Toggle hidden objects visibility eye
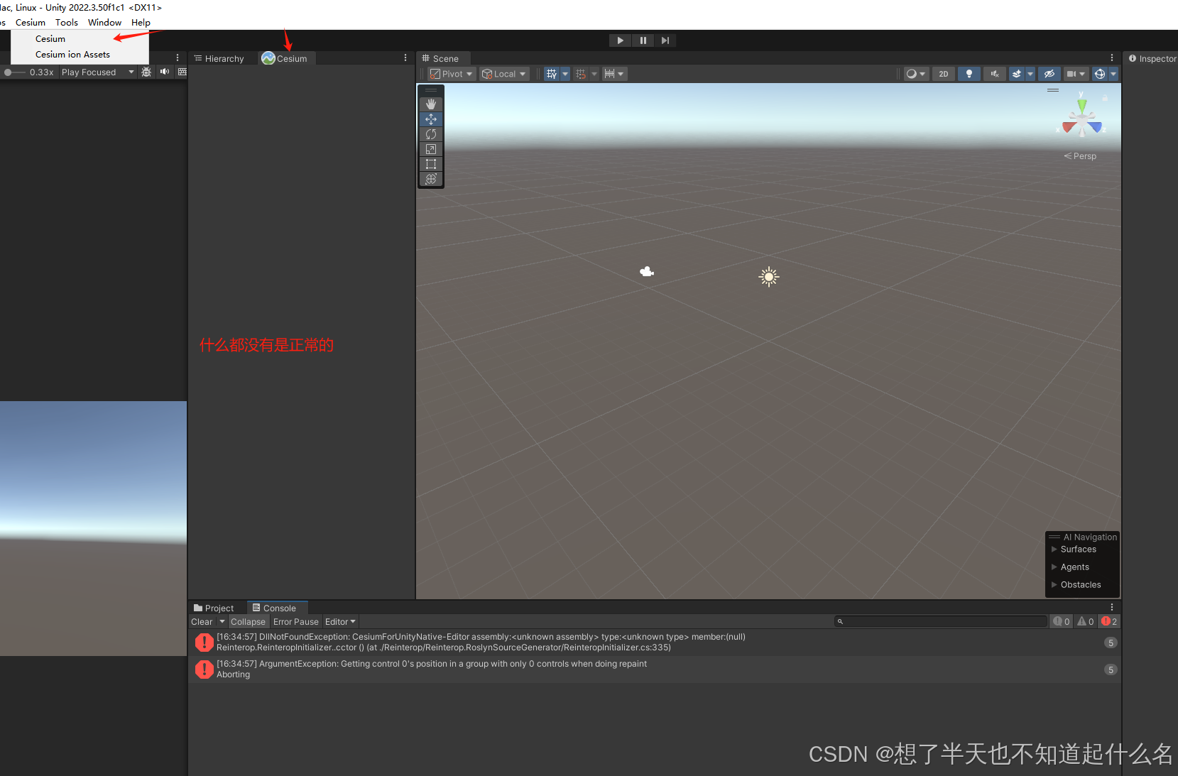Screen dimensions: 1178x776 point(1049,74)
